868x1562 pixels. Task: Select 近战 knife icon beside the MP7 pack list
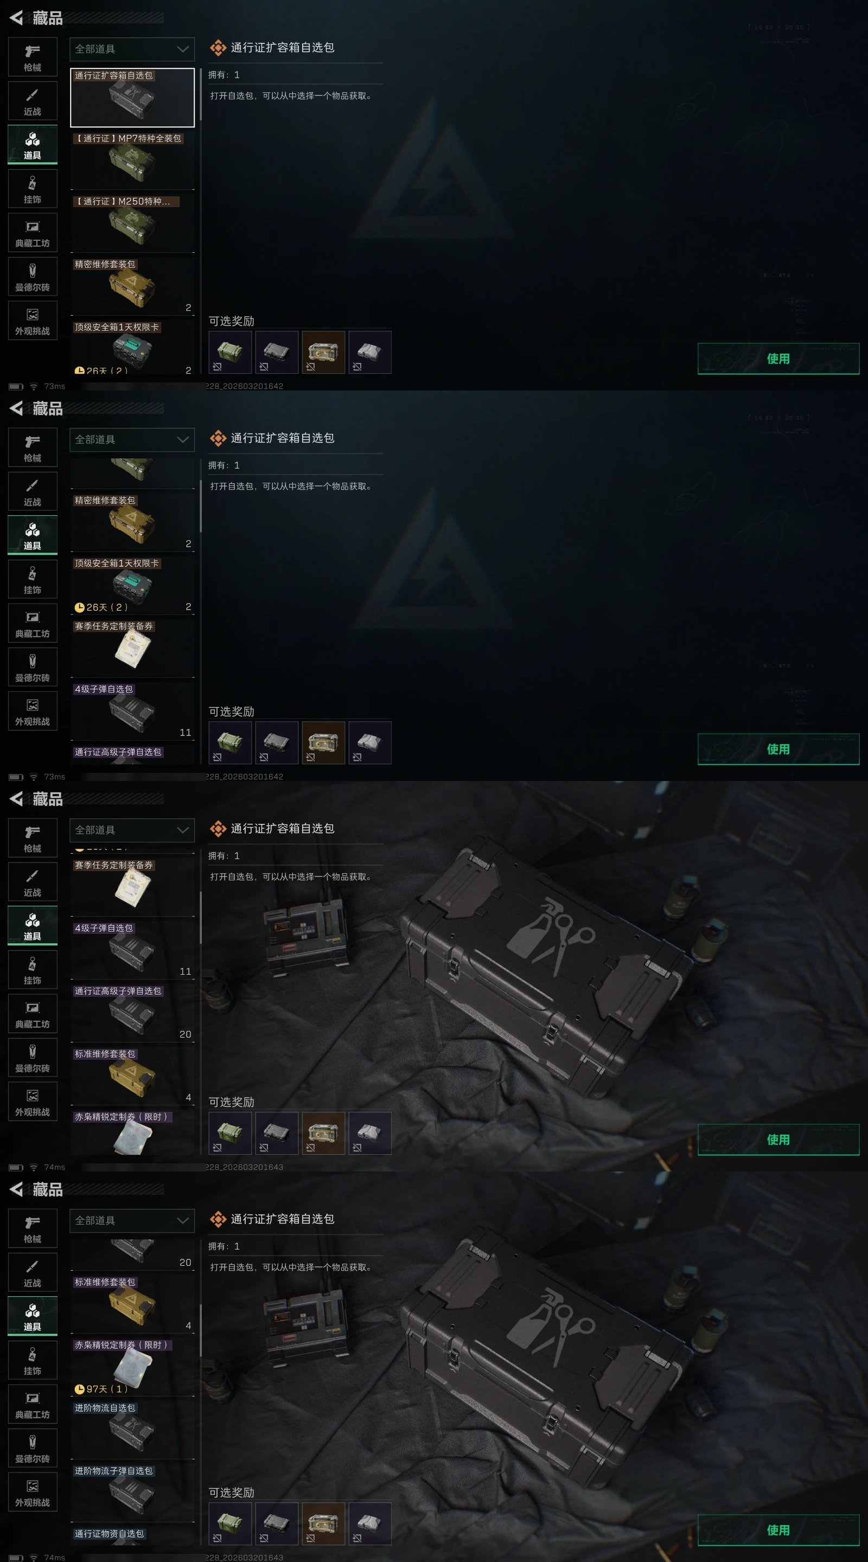pyautogui.click(x=33, y=101)
